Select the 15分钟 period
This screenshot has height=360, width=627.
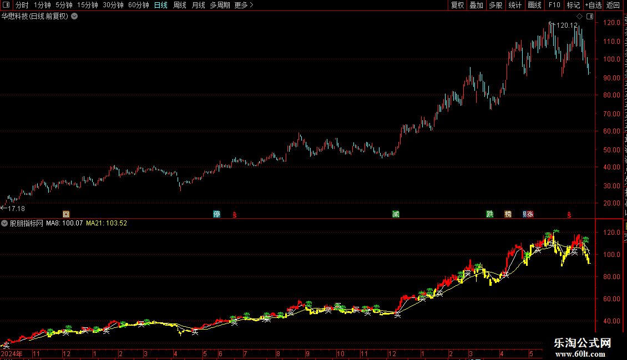tap(87, 5)
